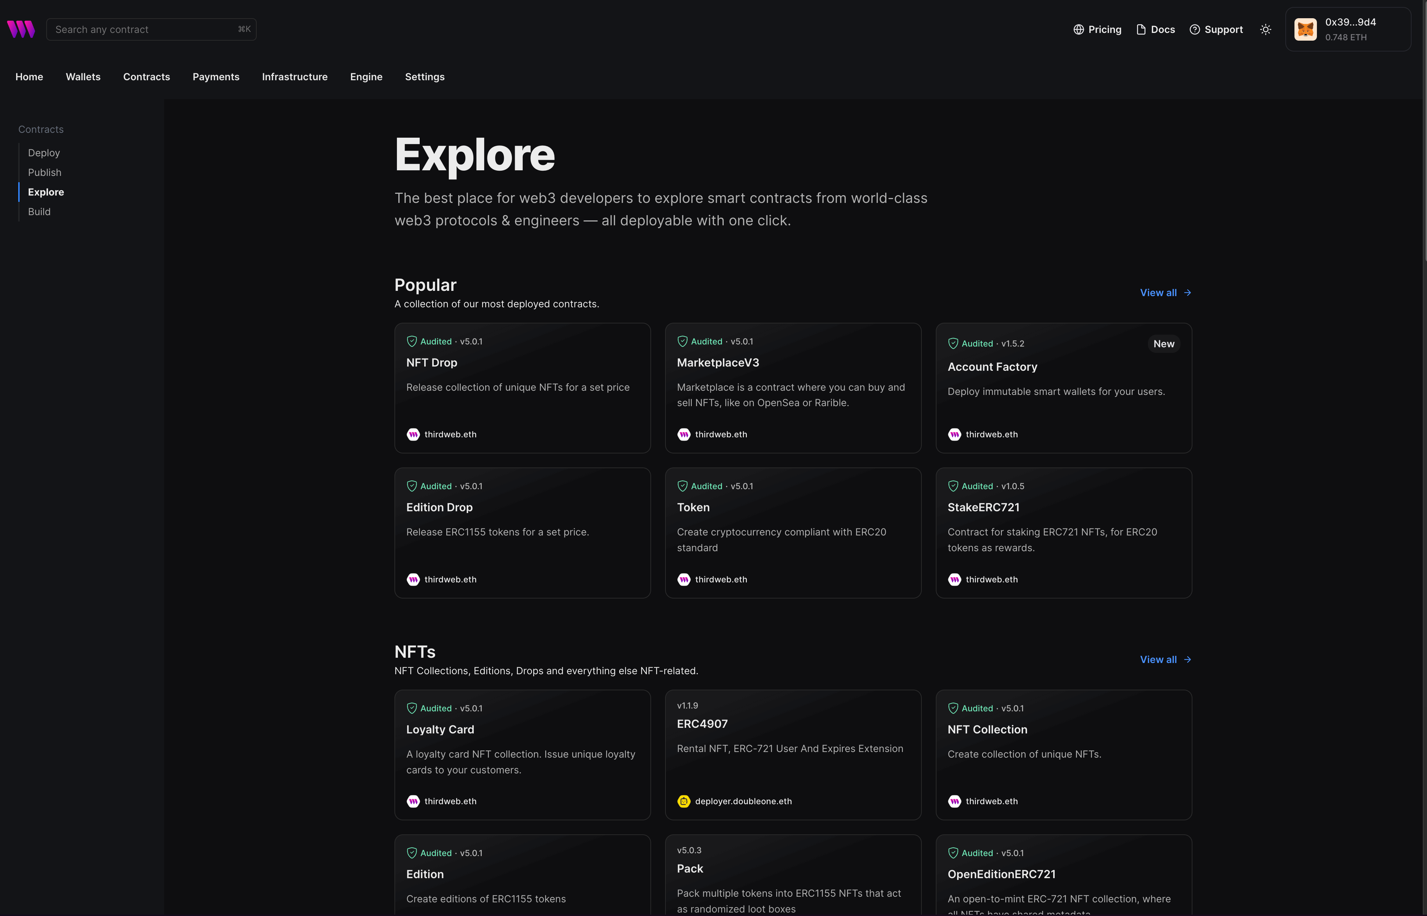Navigate to the Settings tab
Image resolution: width=1427 pixels, height=916 pixels.
(424, 77)
